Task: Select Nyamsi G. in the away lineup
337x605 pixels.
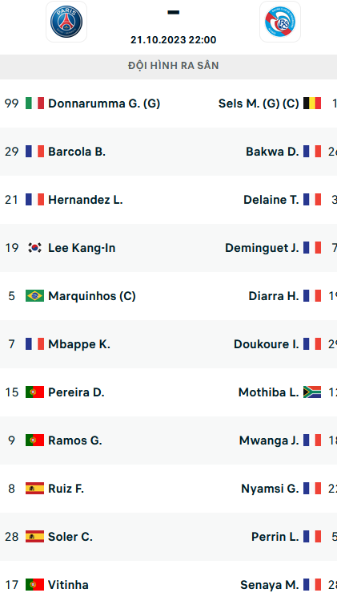Action: coord(270,489)
